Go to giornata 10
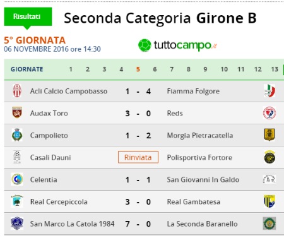Image resolution: width=284 pixels, height=238 pixels. pyautogui.click(x=224, y=69)
